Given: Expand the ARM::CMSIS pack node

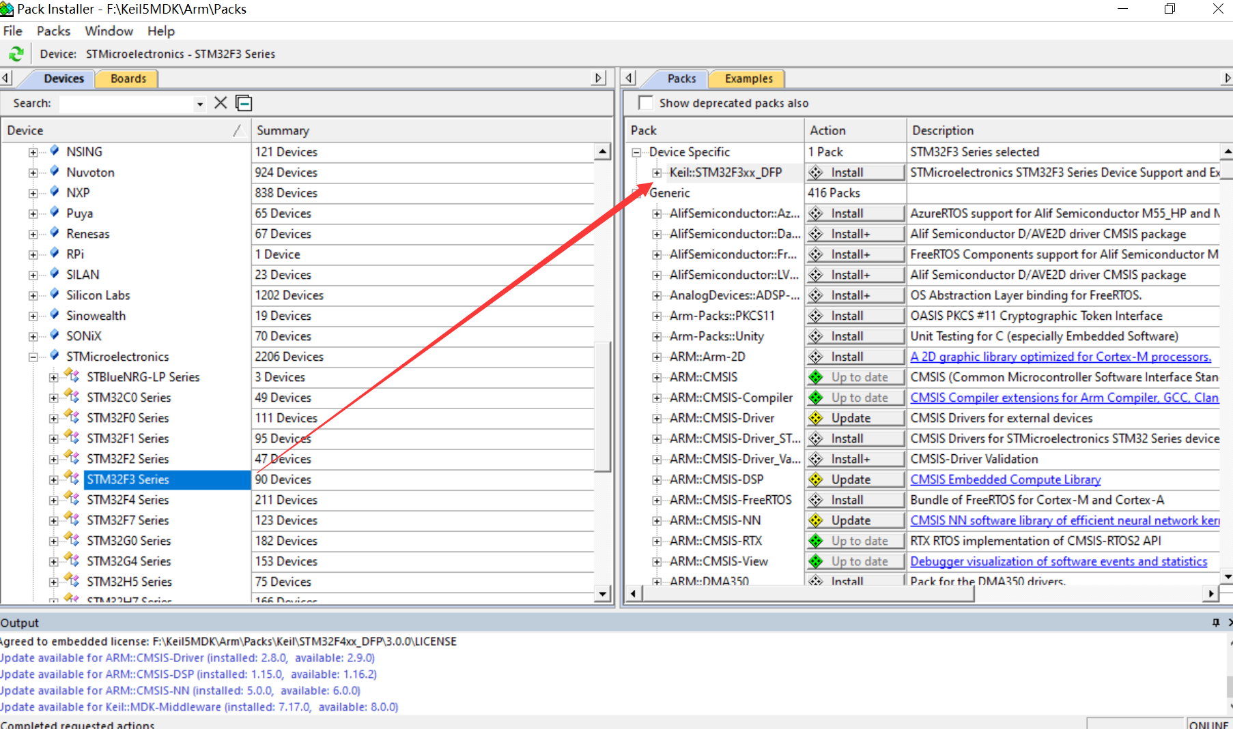Looking at the screenshot, I should (657, 377).
